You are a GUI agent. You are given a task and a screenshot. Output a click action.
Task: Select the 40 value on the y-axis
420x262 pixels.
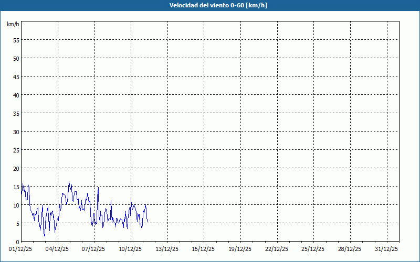(x=16, y=95)
